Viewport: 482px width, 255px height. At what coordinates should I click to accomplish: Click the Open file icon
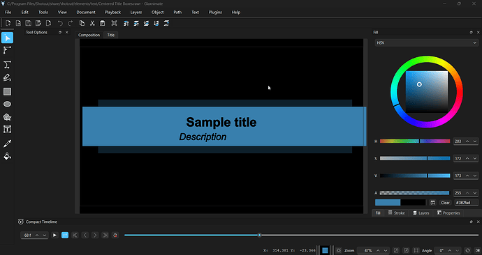click(x=18, y=23)
